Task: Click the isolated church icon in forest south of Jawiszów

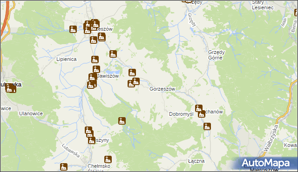Action: (122, 121)
